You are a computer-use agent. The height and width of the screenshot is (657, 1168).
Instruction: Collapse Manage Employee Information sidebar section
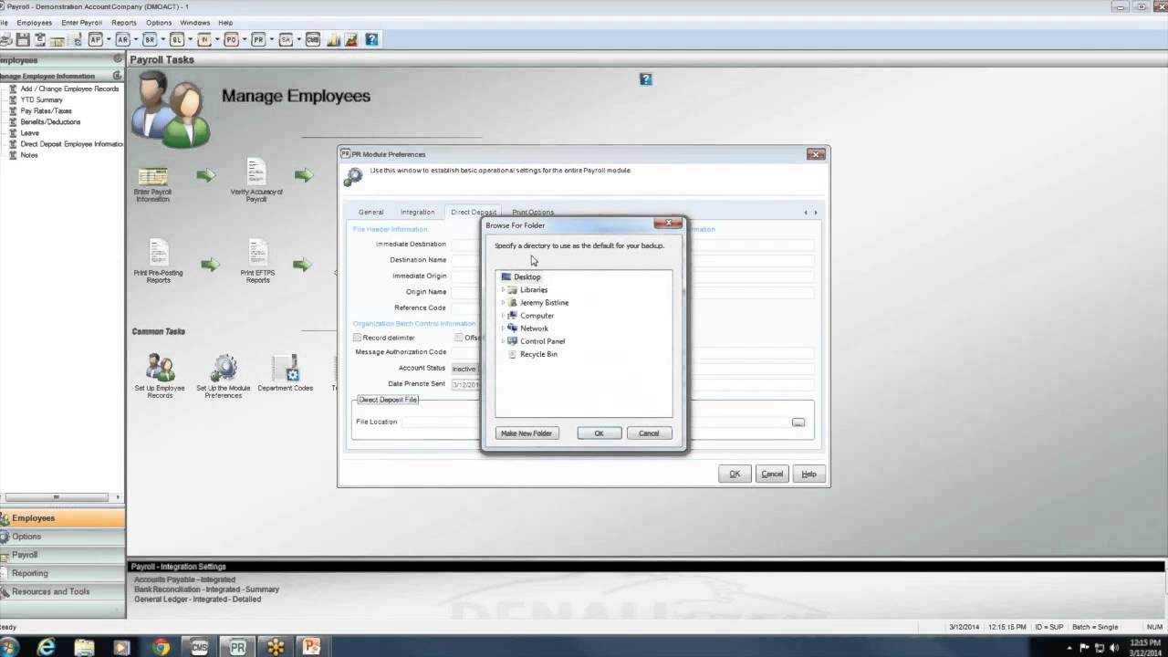(x=117, y=76)
